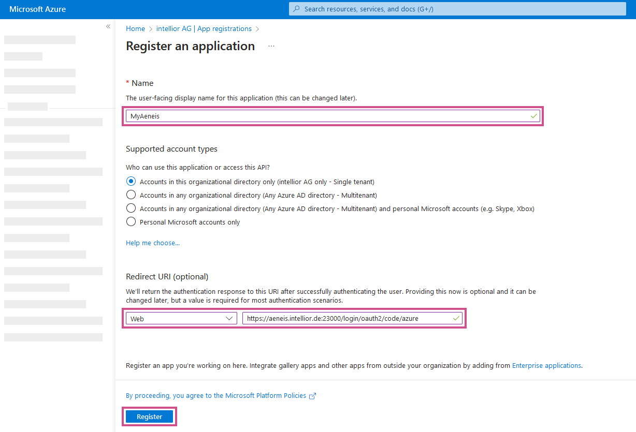The height and width of the screenshot is (432, 636).
Task: Click the Name field containing MyAeneis
Action: [x=326, y=116]
